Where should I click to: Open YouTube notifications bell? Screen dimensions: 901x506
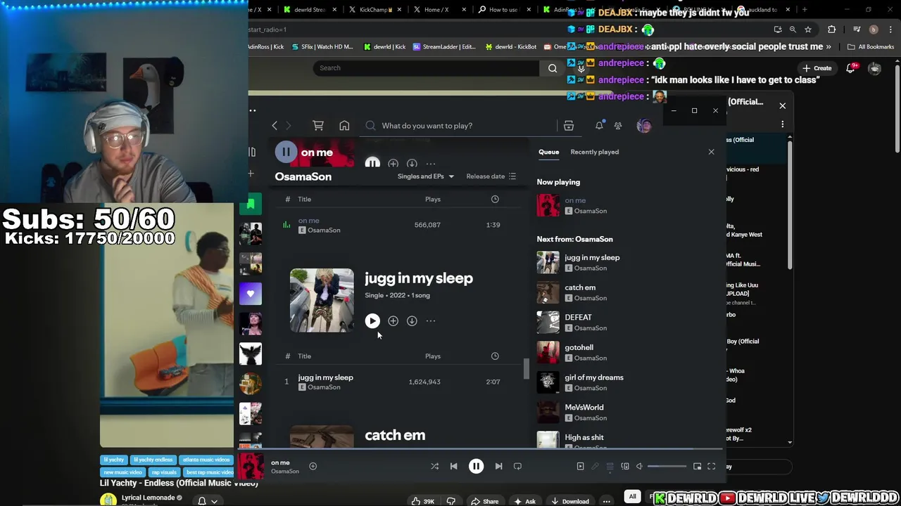[x=850, y=68]
